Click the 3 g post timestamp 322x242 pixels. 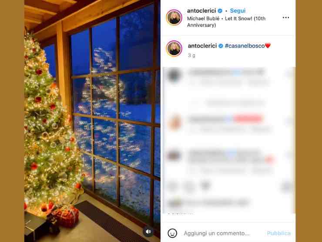[x=191, y=55]
